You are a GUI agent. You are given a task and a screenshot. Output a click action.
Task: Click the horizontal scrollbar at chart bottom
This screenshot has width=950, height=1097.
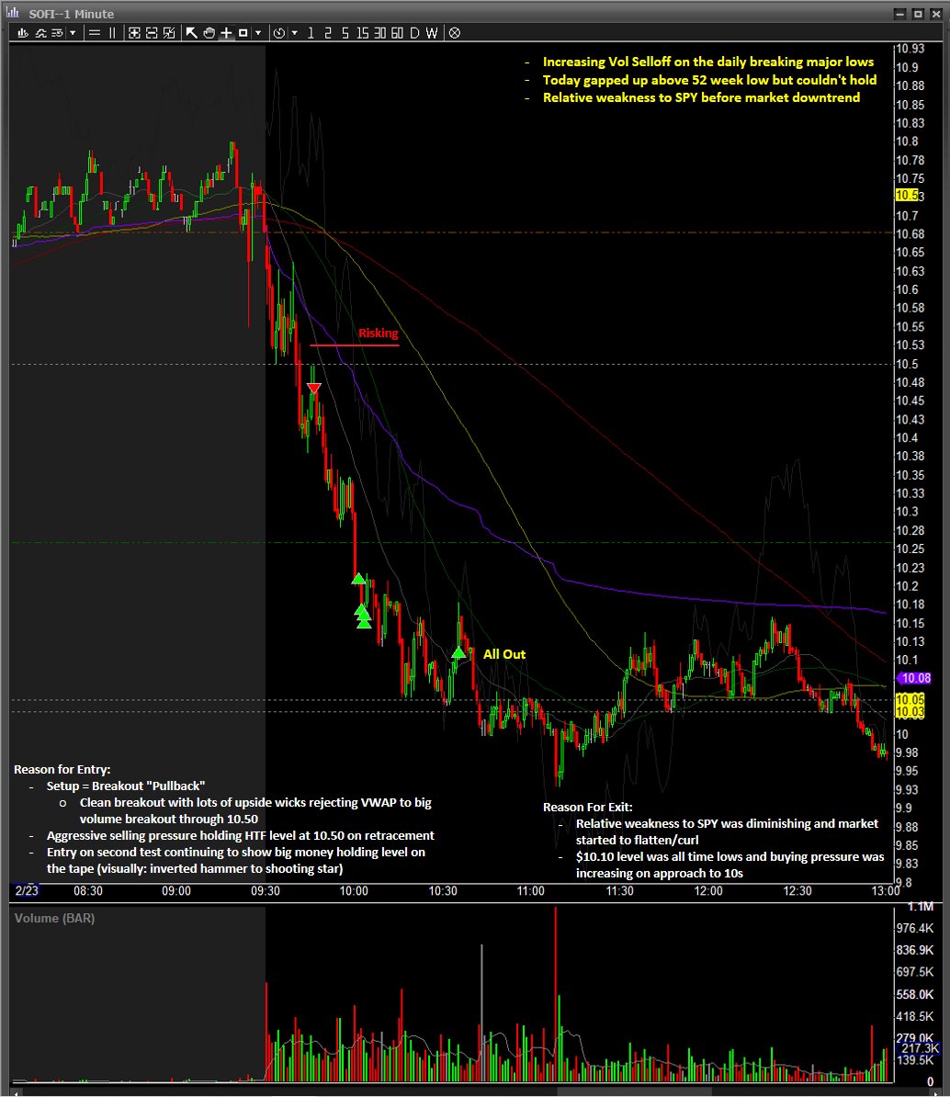pyautogui.click(x=635, y=1091)
